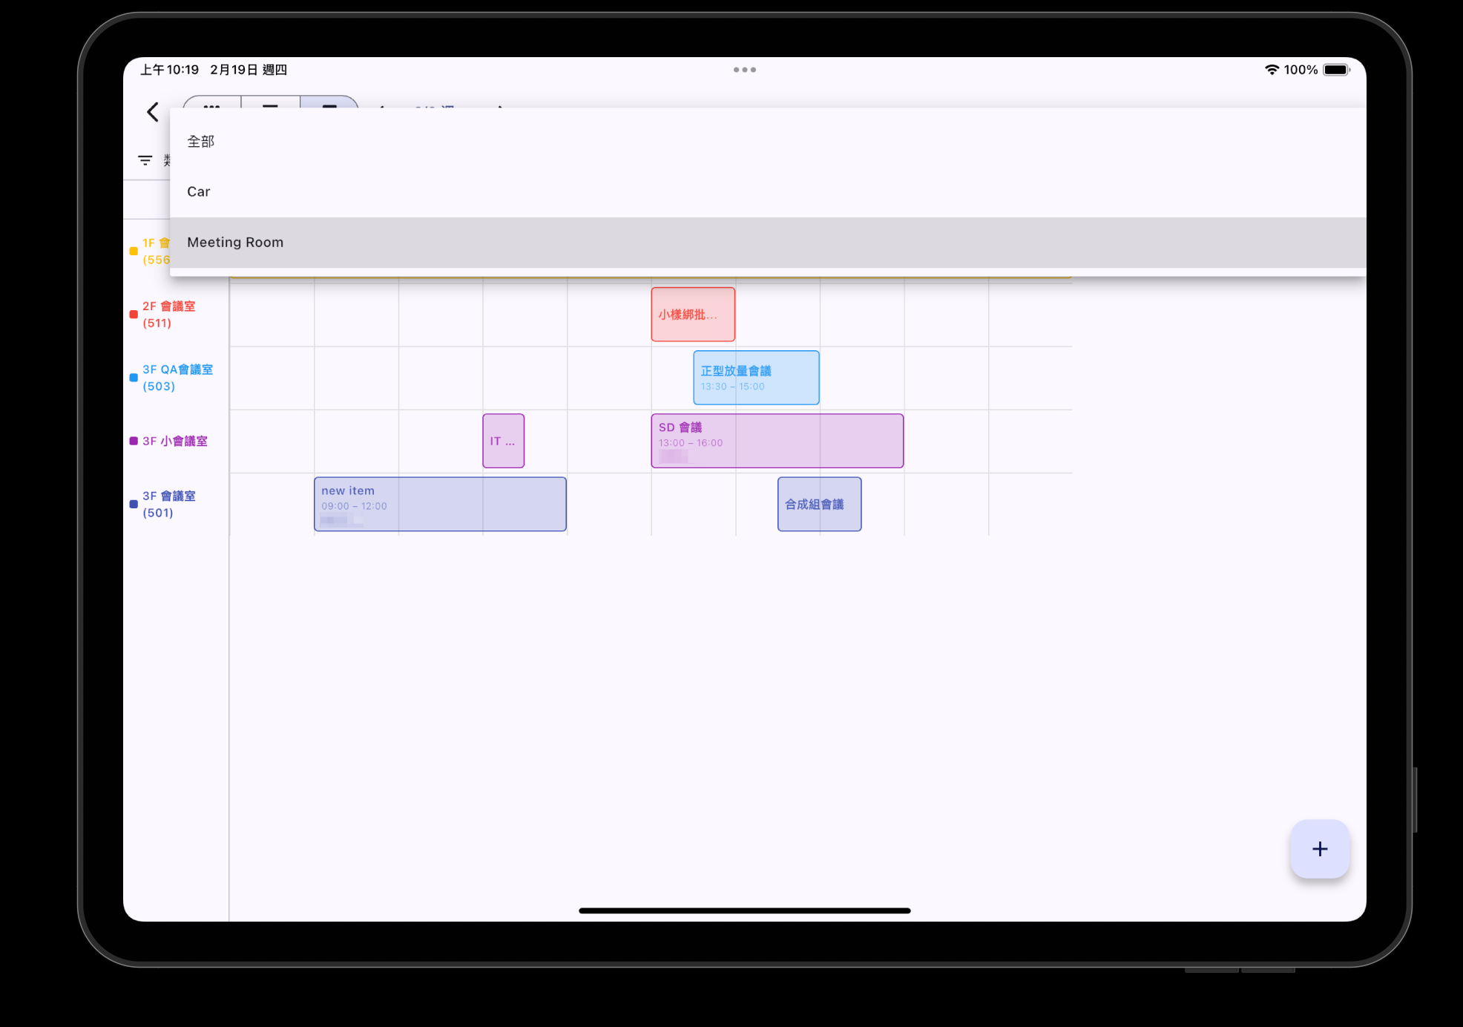Select the highlighted third view-mode segment
Viewport: 1463px width, 1027px height.
pyautogui.click(x=329, y=103)
